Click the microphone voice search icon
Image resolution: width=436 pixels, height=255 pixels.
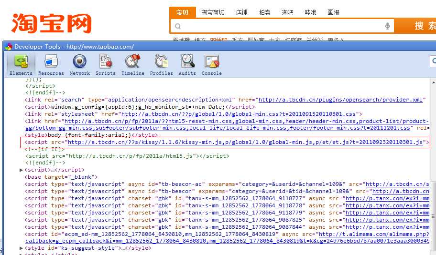(387, 26)
